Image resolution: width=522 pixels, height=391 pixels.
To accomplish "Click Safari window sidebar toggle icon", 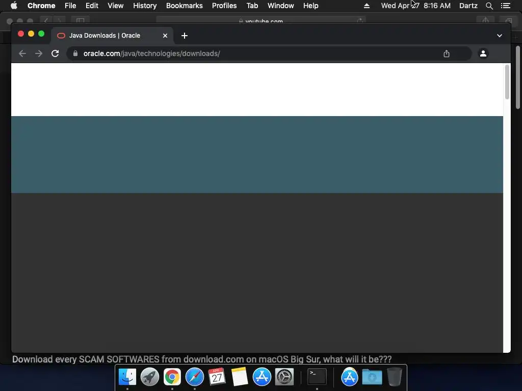I will coord(80,20).
